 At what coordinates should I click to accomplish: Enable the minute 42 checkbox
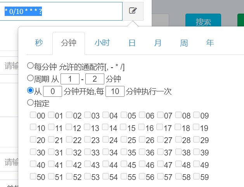point(69,164)
